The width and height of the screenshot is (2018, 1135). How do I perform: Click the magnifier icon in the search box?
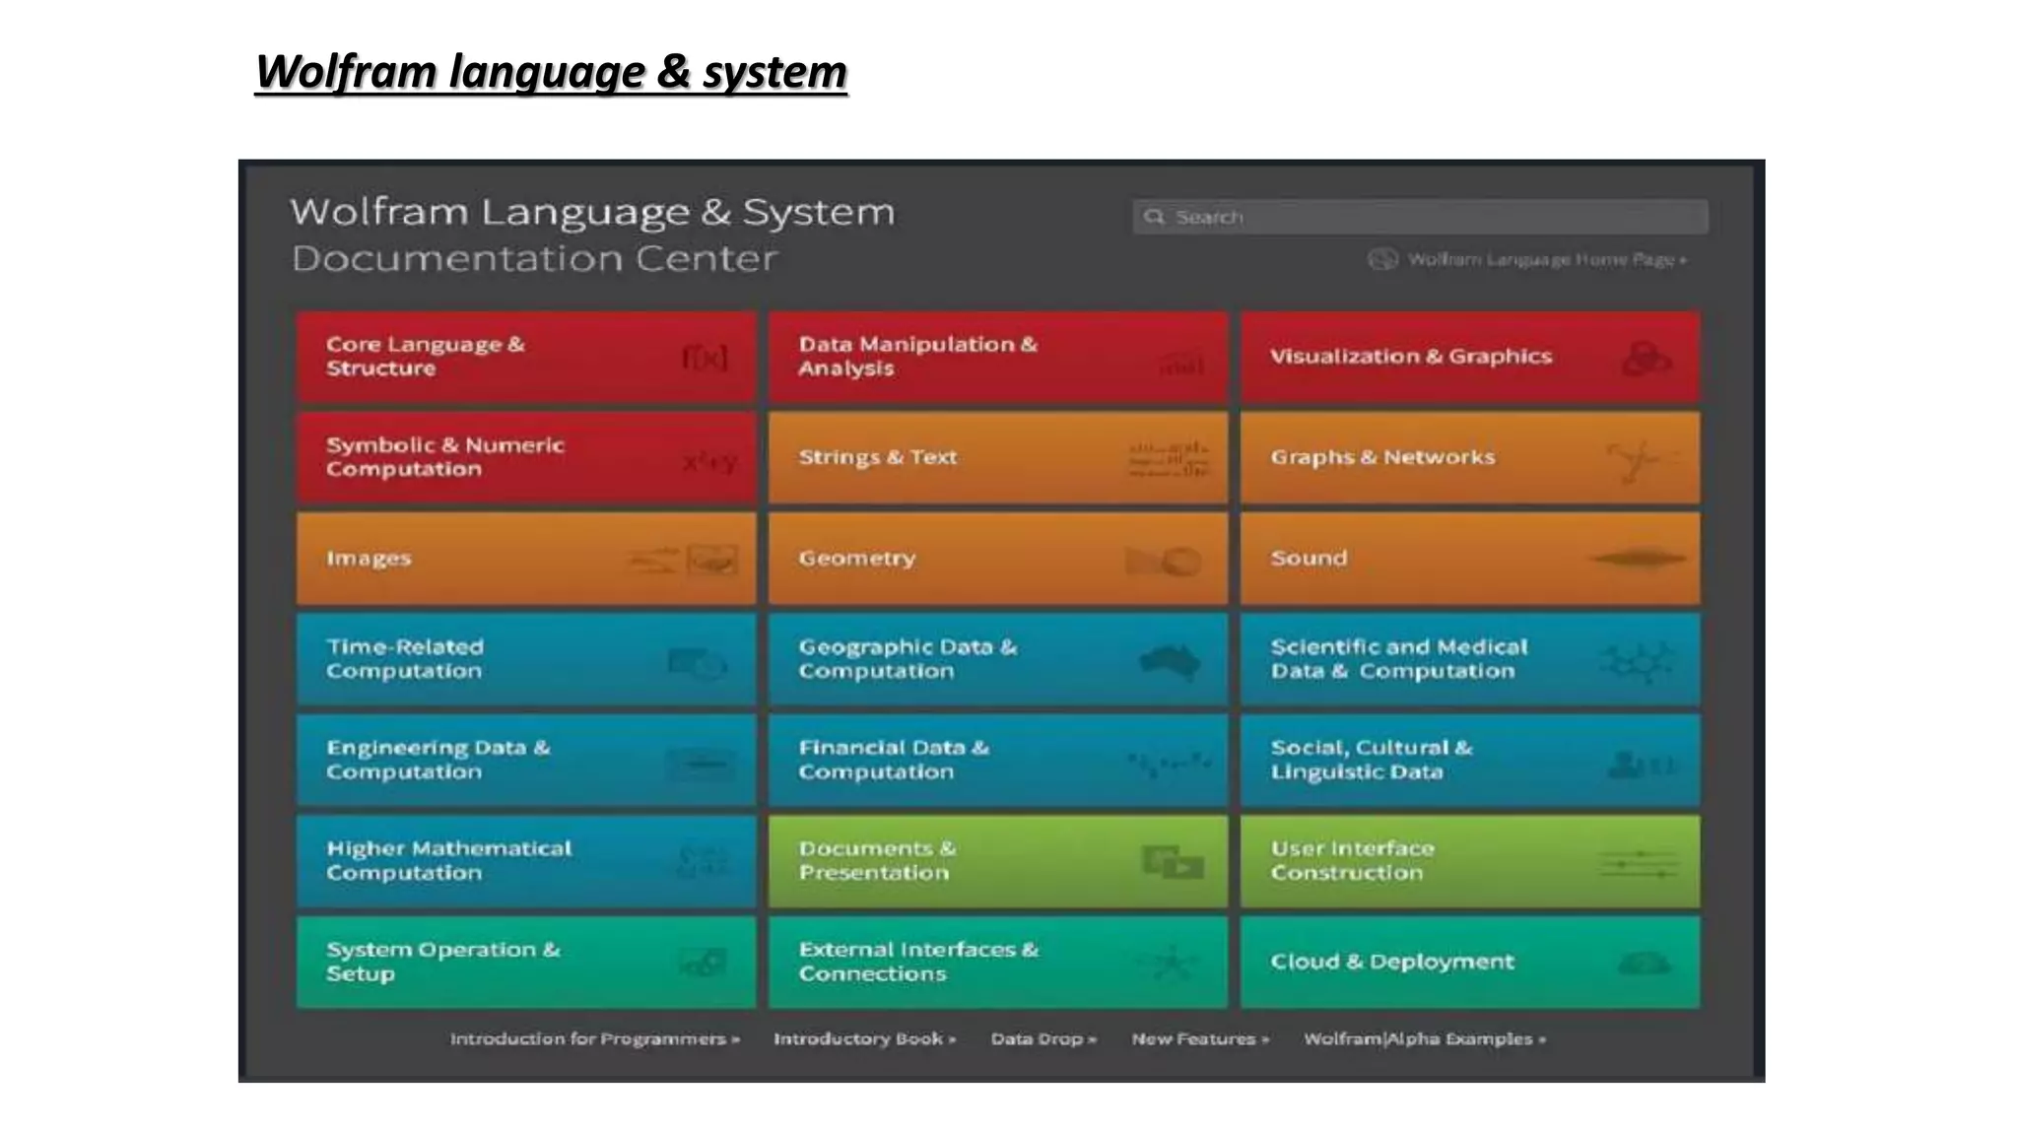pos(1155,217)
